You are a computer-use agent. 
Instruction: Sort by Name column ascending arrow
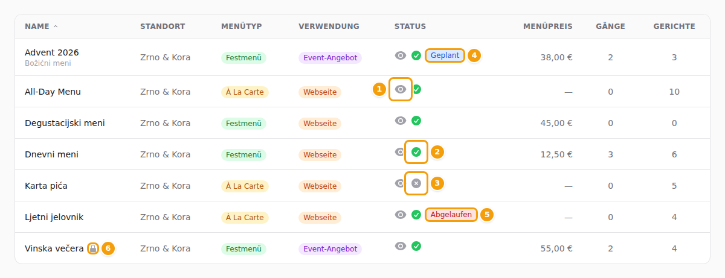[56, 27]
